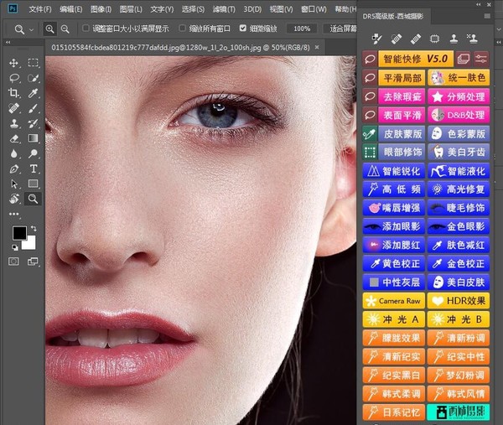The width and height of the screenshot is (503, 425).
Task: Open the 滤镜(T) menu
Action: point(221,9)
